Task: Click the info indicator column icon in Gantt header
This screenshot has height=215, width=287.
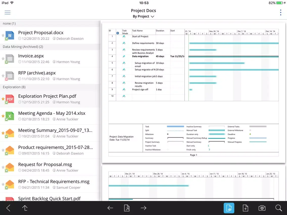Action: pos(118,33)
